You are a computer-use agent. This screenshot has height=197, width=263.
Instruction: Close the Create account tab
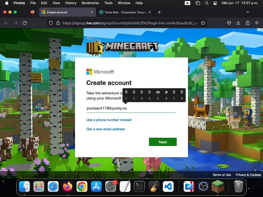click(92, 12)
